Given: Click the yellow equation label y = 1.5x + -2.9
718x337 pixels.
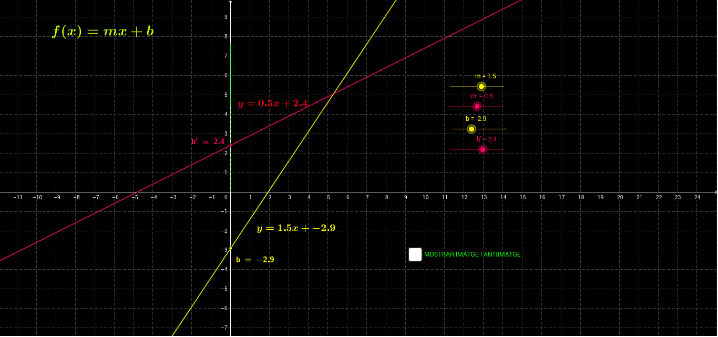Looking at the screenshot, I should tap(296, 228).
